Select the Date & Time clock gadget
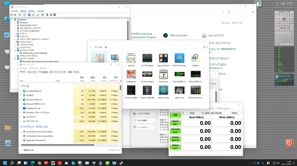297x166 pixels. (x=163, y=90)
